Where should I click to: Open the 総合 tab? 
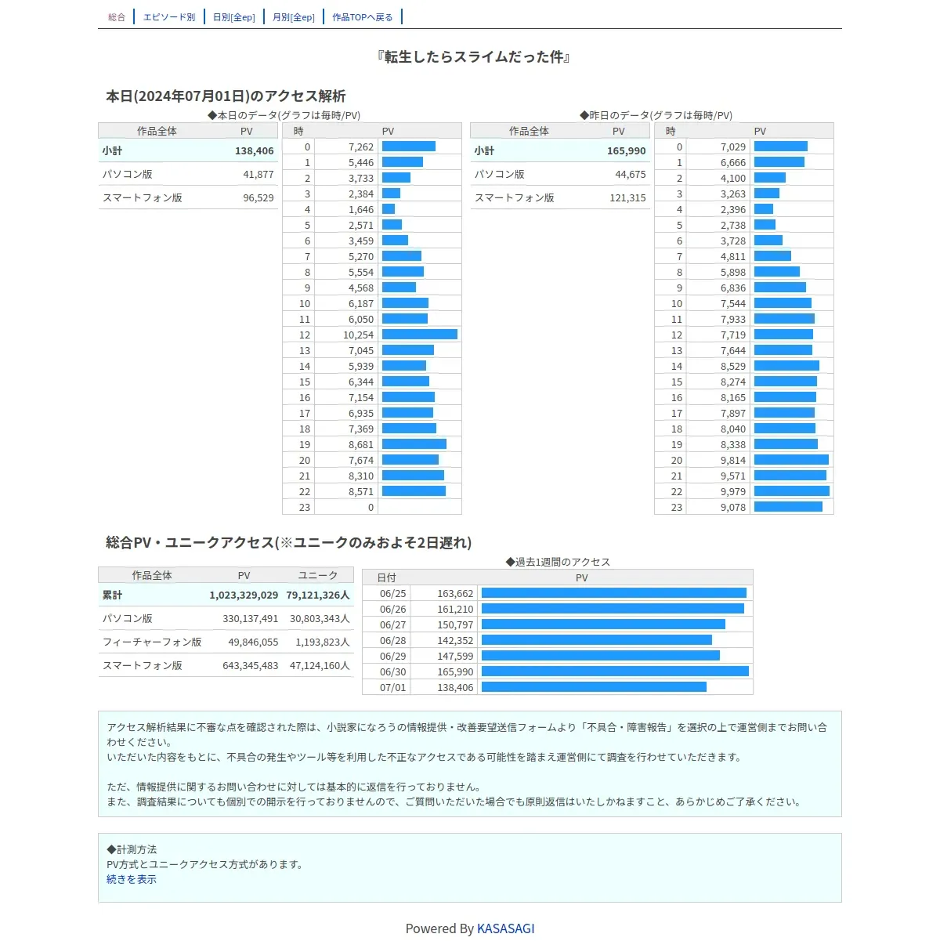[117, 17]
